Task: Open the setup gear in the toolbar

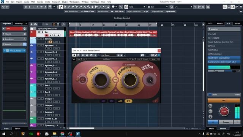Action: tap(241, 7)
